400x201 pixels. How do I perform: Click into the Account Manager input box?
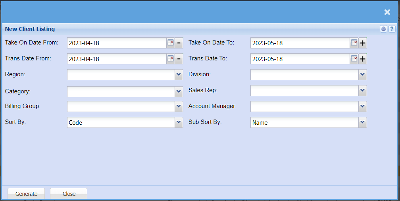coord(305,106)
